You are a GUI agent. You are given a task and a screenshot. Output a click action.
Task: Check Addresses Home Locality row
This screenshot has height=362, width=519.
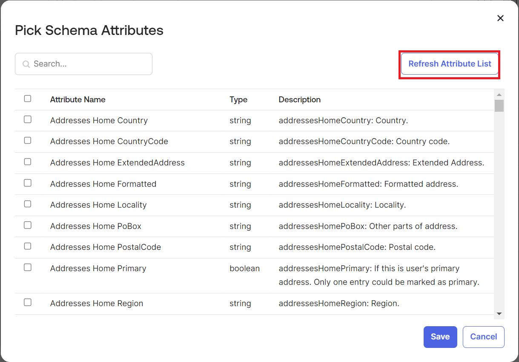28,204
